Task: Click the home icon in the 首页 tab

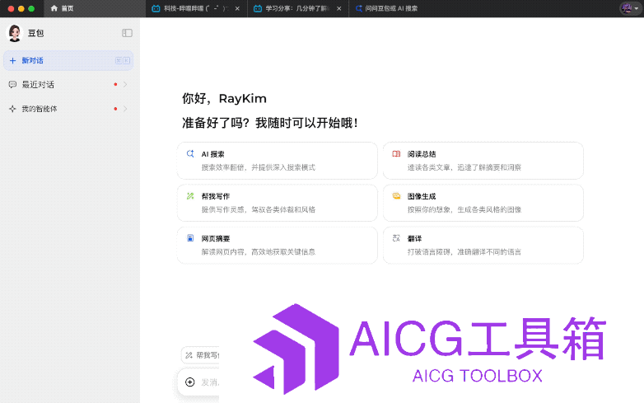Action: tap(54, 8)
